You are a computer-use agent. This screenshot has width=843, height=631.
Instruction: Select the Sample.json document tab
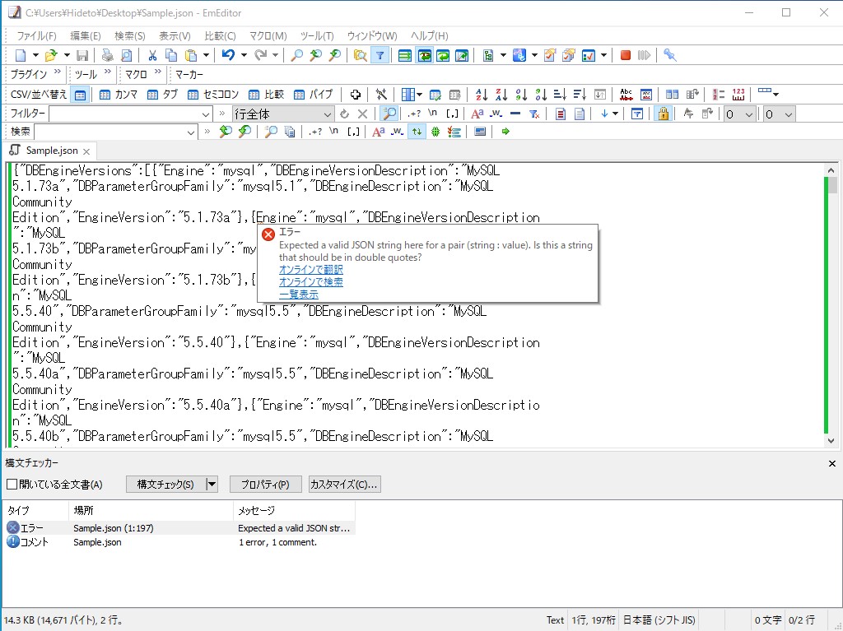[x=52, y=151]
